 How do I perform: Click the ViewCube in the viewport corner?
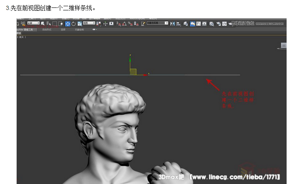tap(283, 46)
